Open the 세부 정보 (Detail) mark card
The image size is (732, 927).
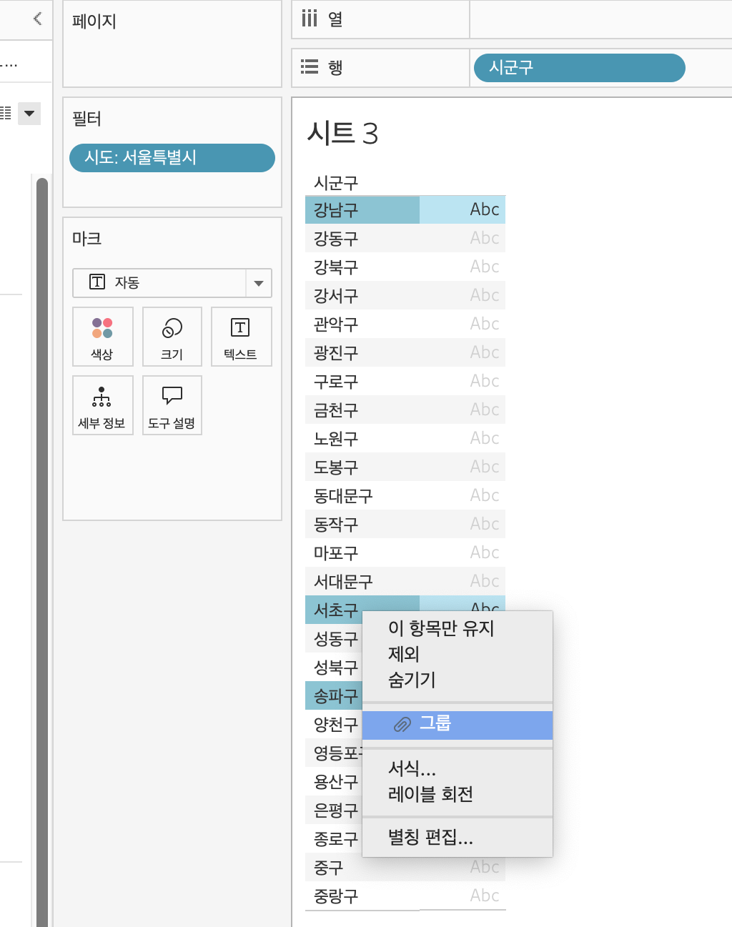pos(103,405)
